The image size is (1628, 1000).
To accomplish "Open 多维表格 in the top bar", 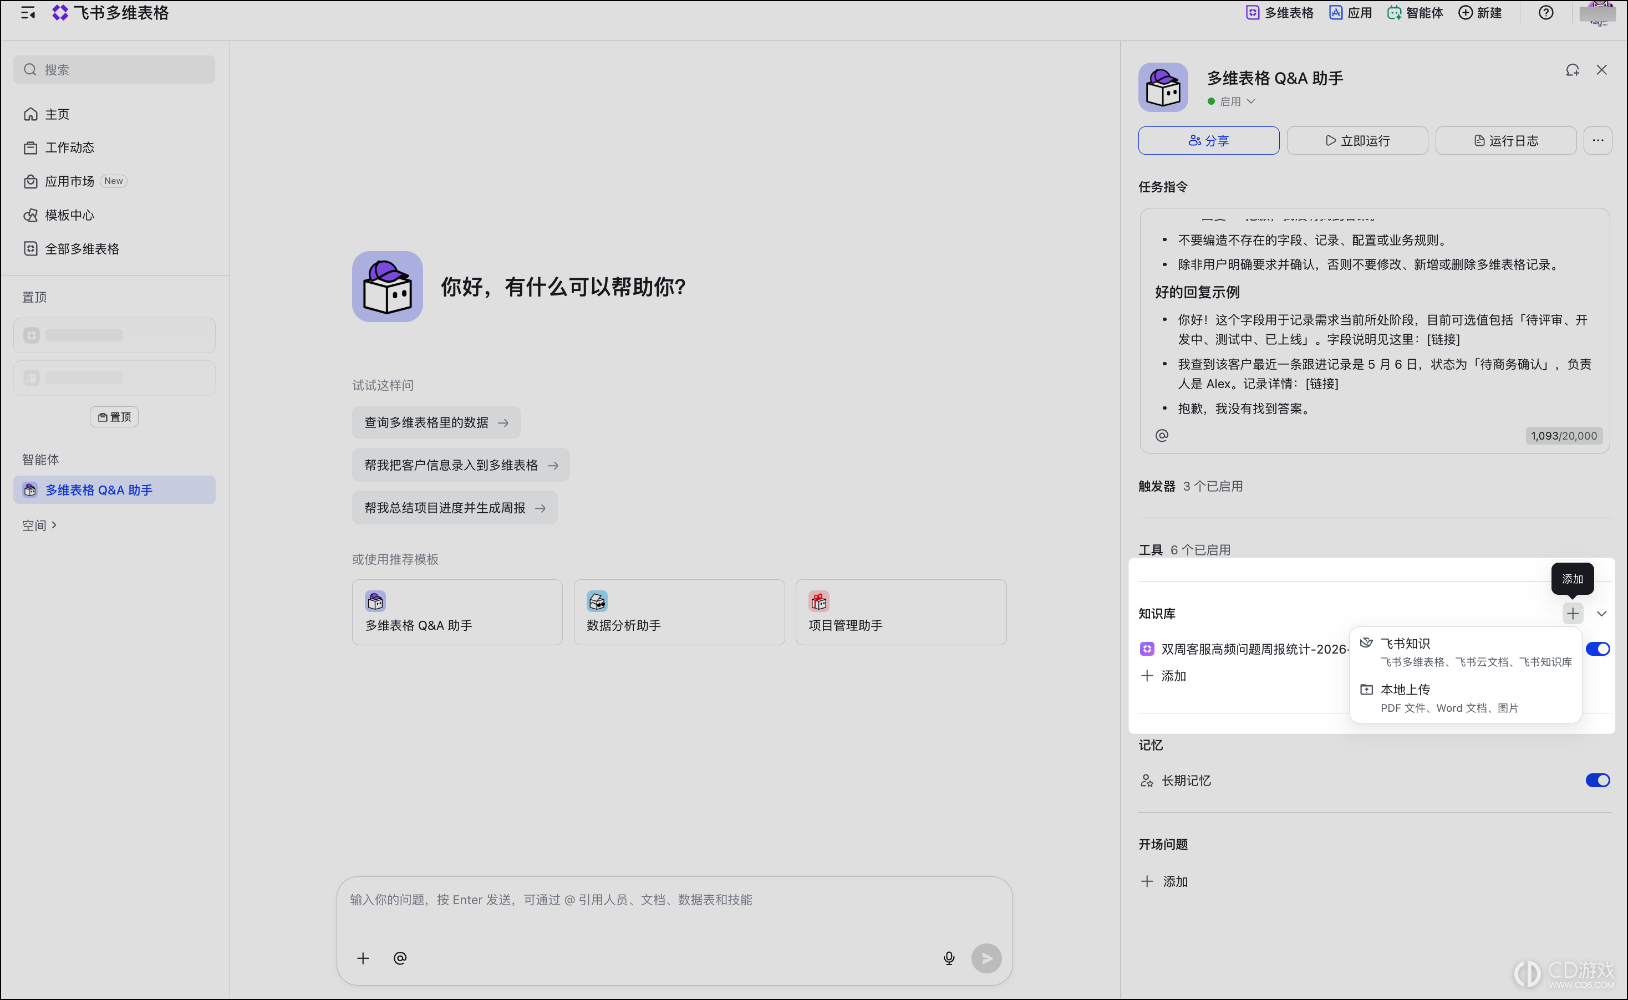I will coord(1279,13).
